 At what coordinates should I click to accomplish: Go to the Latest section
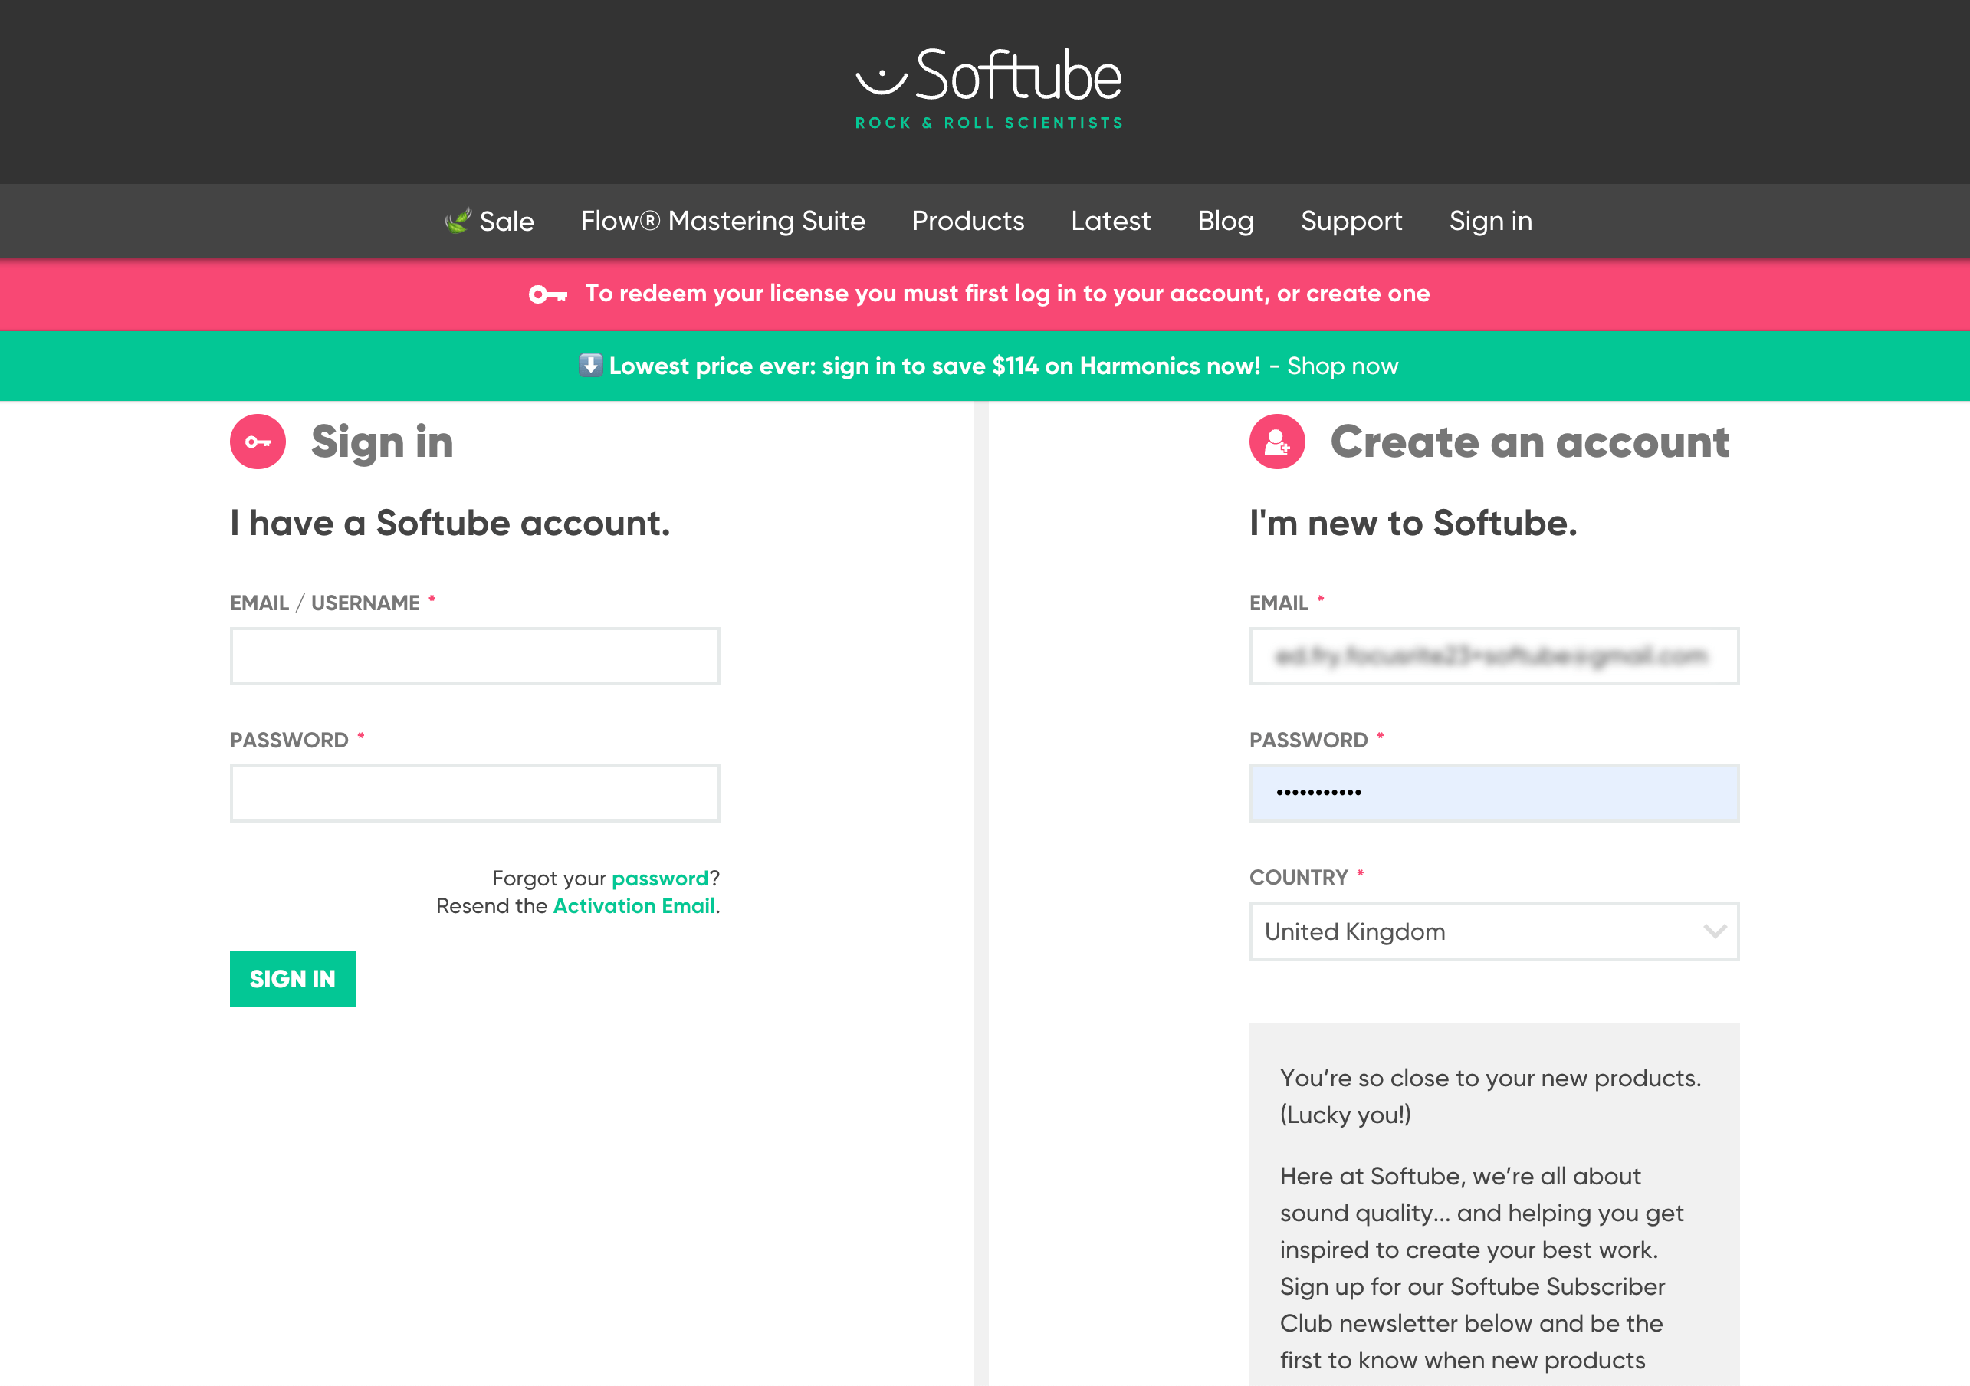coord(1110,221)
